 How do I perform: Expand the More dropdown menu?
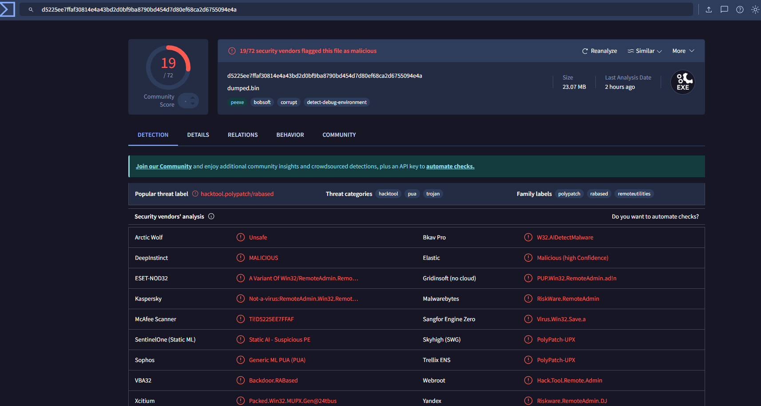point(683,51)
